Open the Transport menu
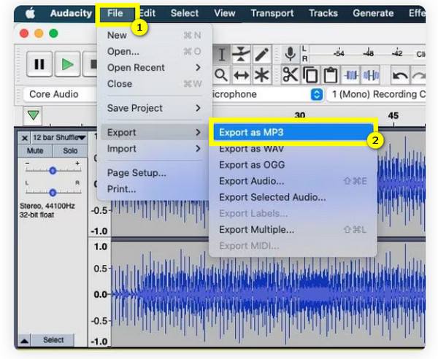Image resolution: width=438 pixels, height=359 pixels. (272, 13)
